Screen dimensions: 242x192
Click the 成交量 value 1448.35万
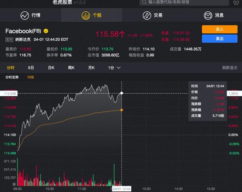[x=193, y=49]
